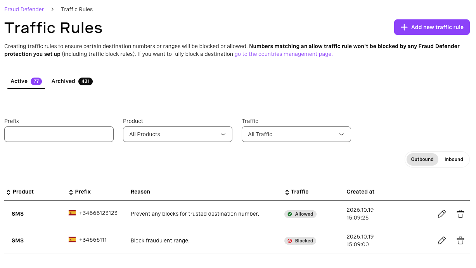
Task: Select the Active rules tab
Action: click(26, 81)
